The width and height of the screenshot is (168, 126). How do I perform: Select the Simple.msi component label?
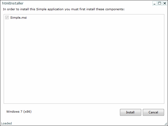(18, 18)
